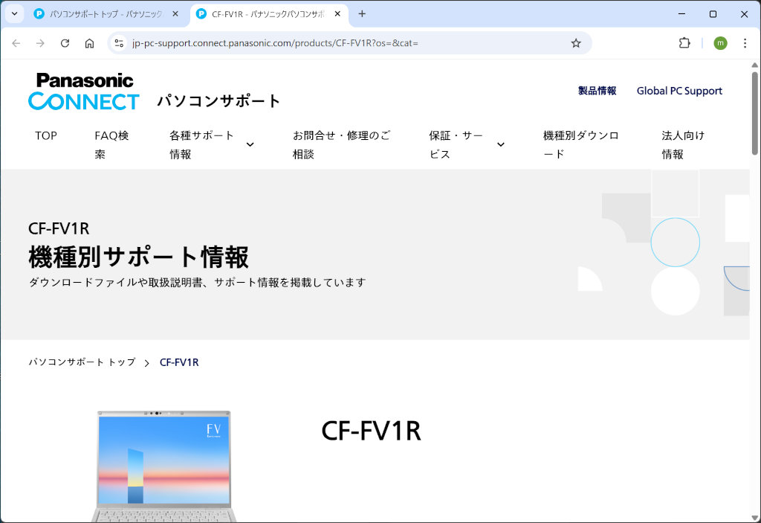Click the CF-FV1R breadcrumb item
This screenshot has height=523, width=761.
(x=179, y=362)
